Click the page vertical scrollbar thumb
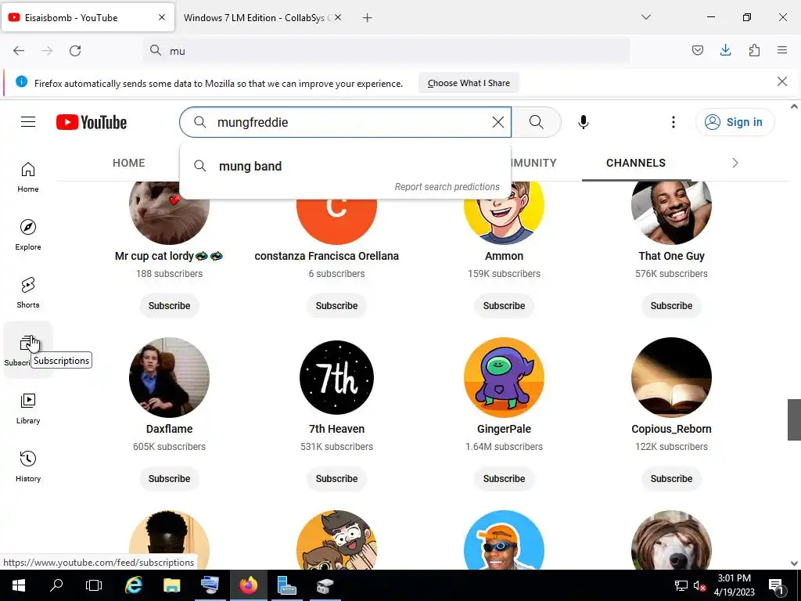This screenshot has height=601, width=801. coord(794,419)
